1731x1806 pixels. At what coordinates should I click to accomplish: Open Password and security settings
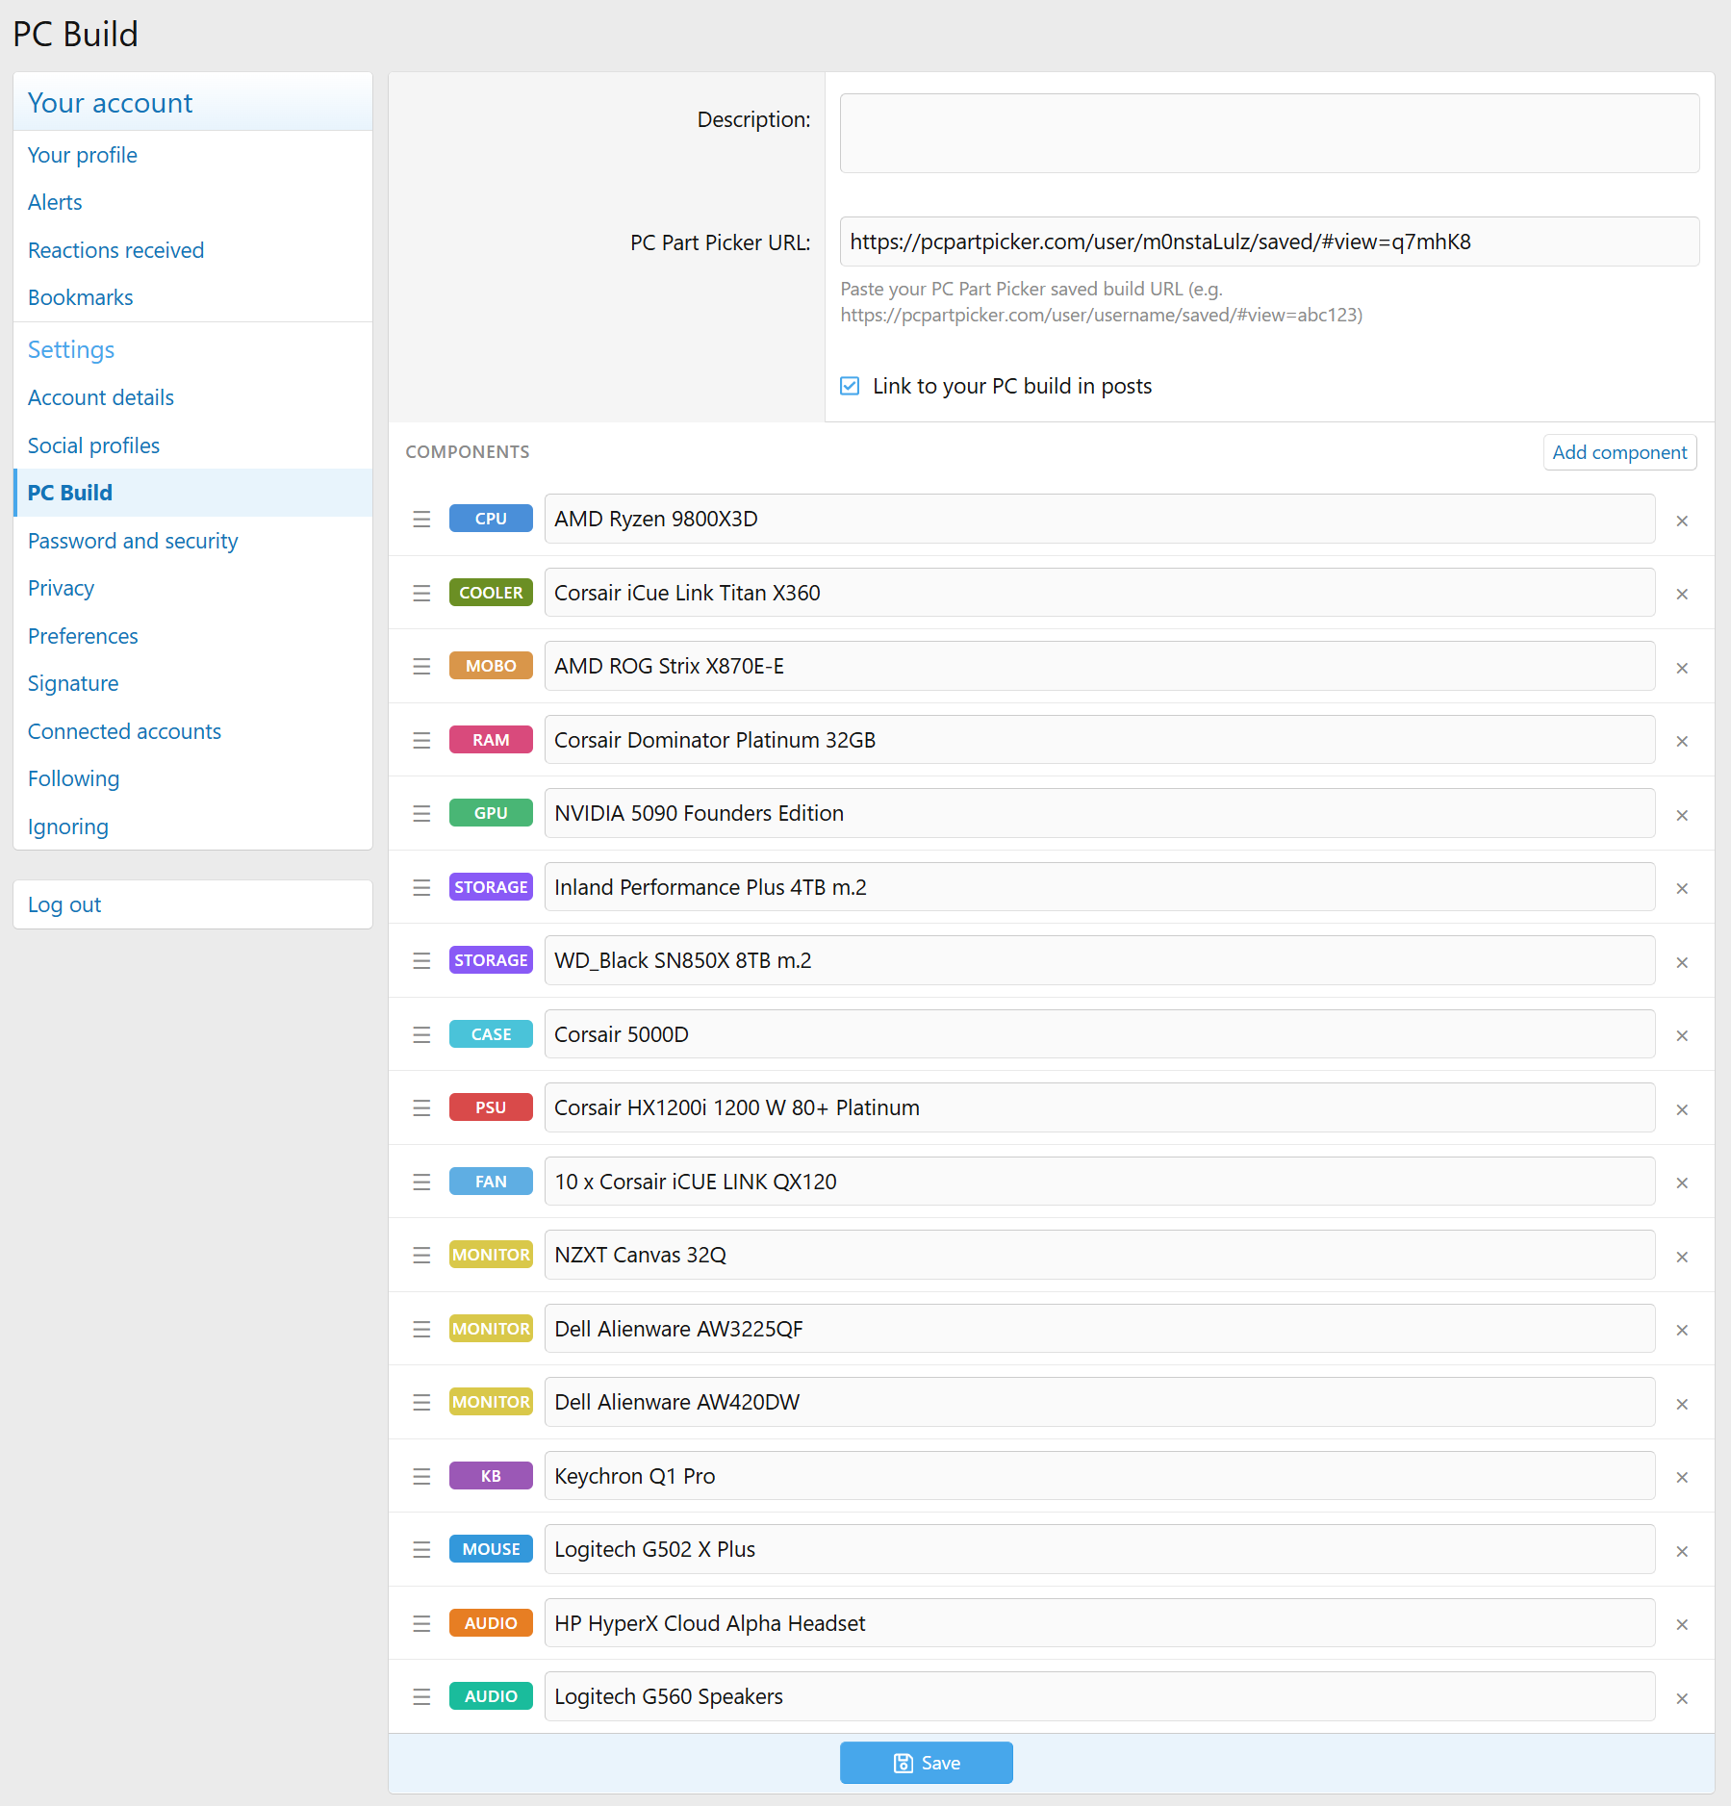point(133,541)
